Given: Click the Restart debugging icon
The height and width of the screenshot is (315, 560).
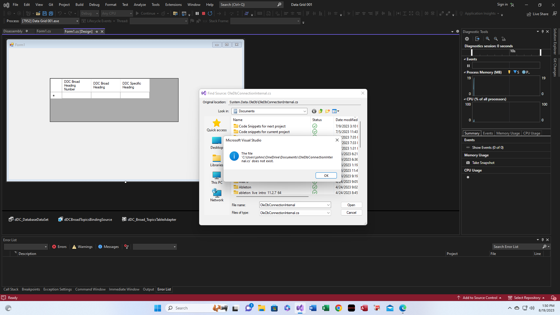Looking at the screenshot, I should pos(210,13).
